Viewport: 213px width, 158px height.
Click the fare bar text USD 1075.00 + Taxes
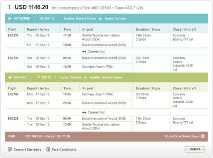[x=47, y=136]
